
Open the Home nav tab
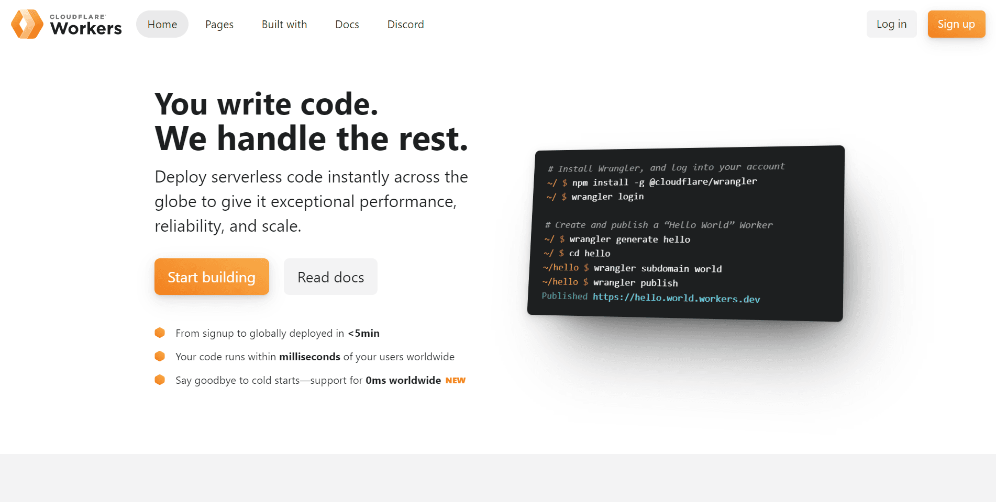[162, 25]
